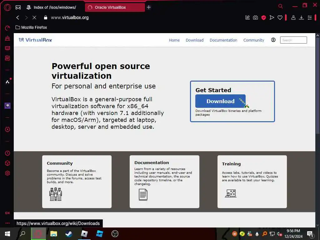Viewport: 320px width, 240px height.
Task: Open the Download navigation link
Action: [x=194, y=40]
